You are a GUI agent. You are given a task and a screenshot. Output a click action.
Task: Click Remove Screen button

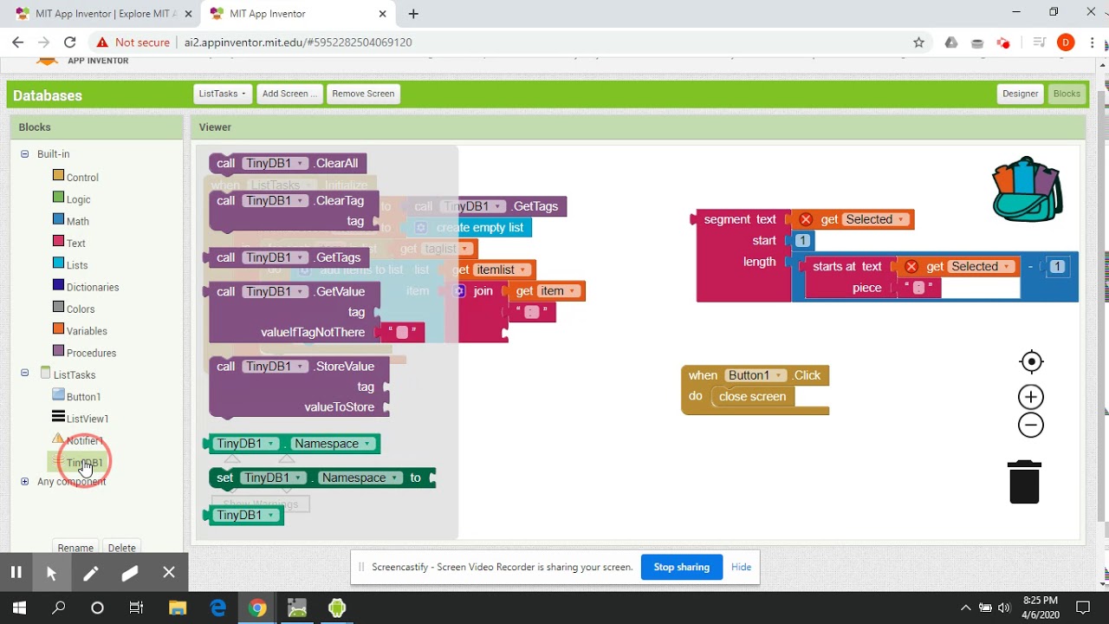363,94
